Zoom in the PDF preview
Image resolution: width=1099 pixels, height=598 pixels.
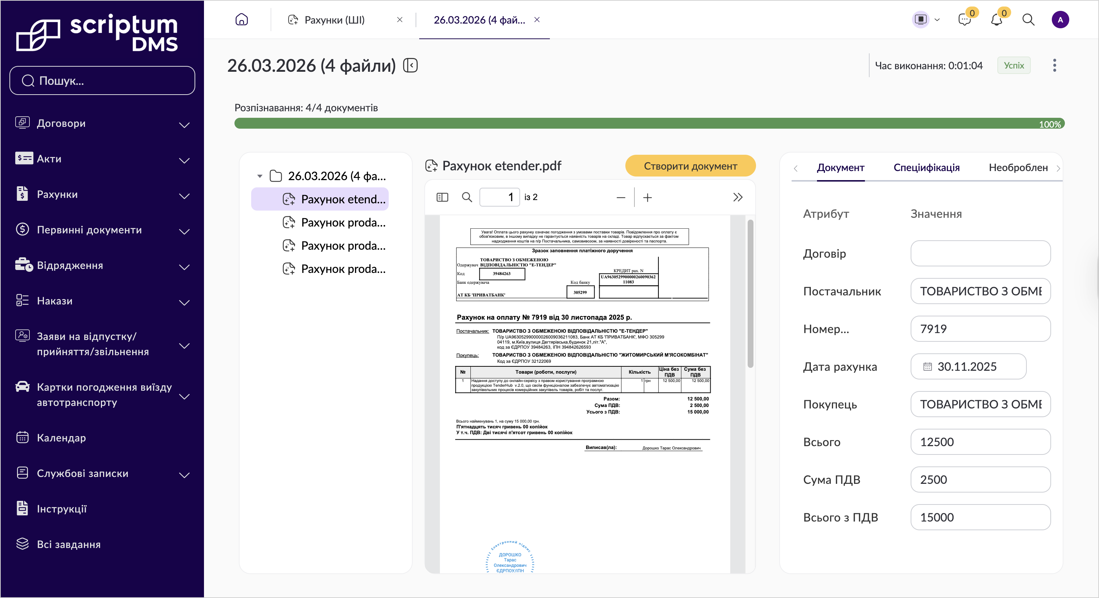pyautogui.click(x=647, y=198)
